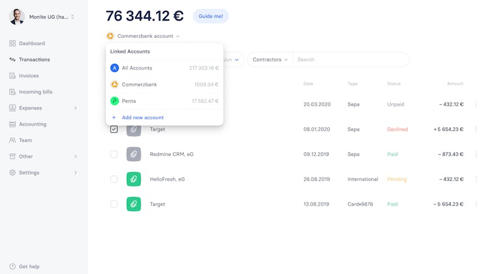Click the Declined status label

(397, 129)
